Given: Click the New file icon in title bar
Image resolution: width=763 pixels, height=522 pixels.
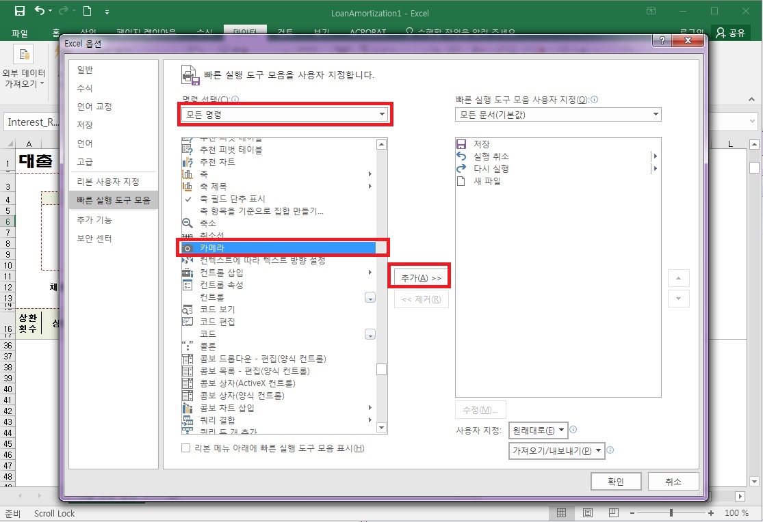Looking at the screenshot, I should pyautogui.click(x=87, y=11).
